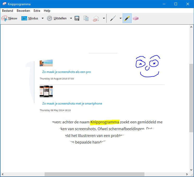
Task: Open the Bewerken menu
Action: pos(23,11)
